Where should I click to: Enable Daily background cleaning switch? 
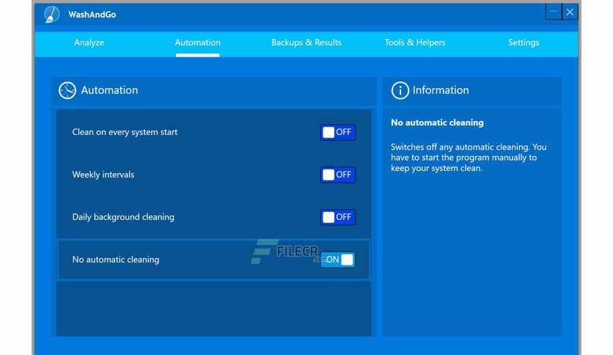point(338,217)
